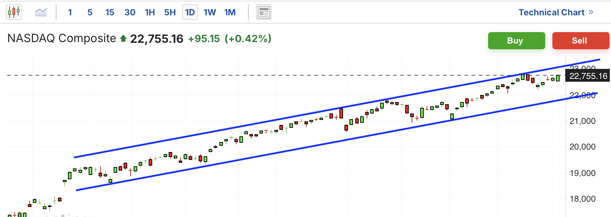Click the 21,000 price axis label
This screenshot has width=611, height=217.
click(x=582, y=121)
